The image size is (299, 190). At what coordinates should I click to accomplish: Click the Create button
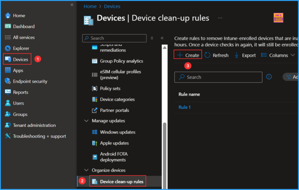pos(188,55)
